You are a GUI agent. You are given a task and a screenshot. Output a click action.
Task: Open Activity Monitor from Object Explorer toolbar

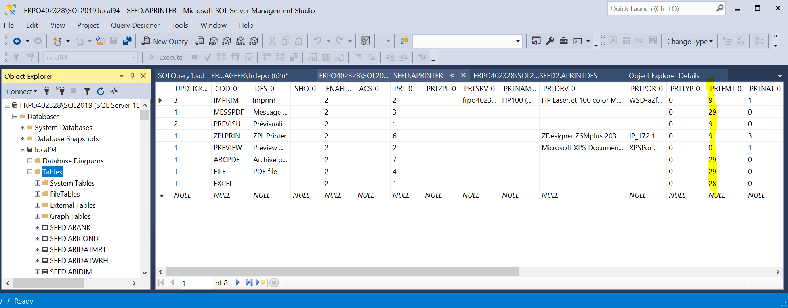pyautogui.click(x=114, y=91)
